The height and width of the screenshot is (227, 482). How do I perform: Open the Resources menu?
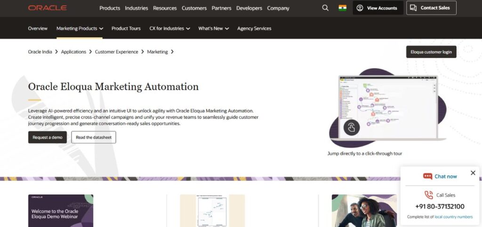pos(165,8)
